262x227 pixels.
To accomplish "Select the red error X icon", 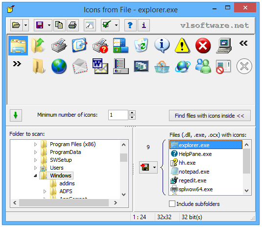I will (203, 46).
